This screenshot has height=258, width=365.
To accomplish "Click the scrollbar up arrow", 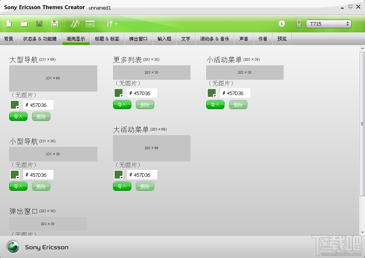I will click(x=362, y=48).
